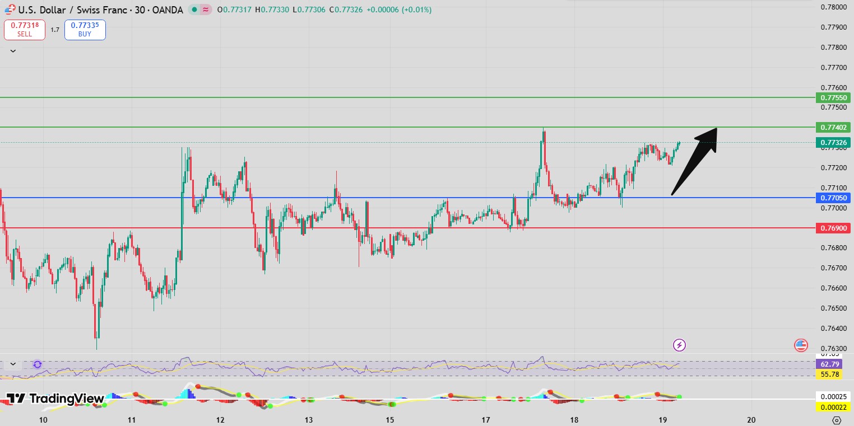Click the red 0.76900 price level label
Viewport: 854px width, 426px height.
pyautogui.click(x=833, y=228)
